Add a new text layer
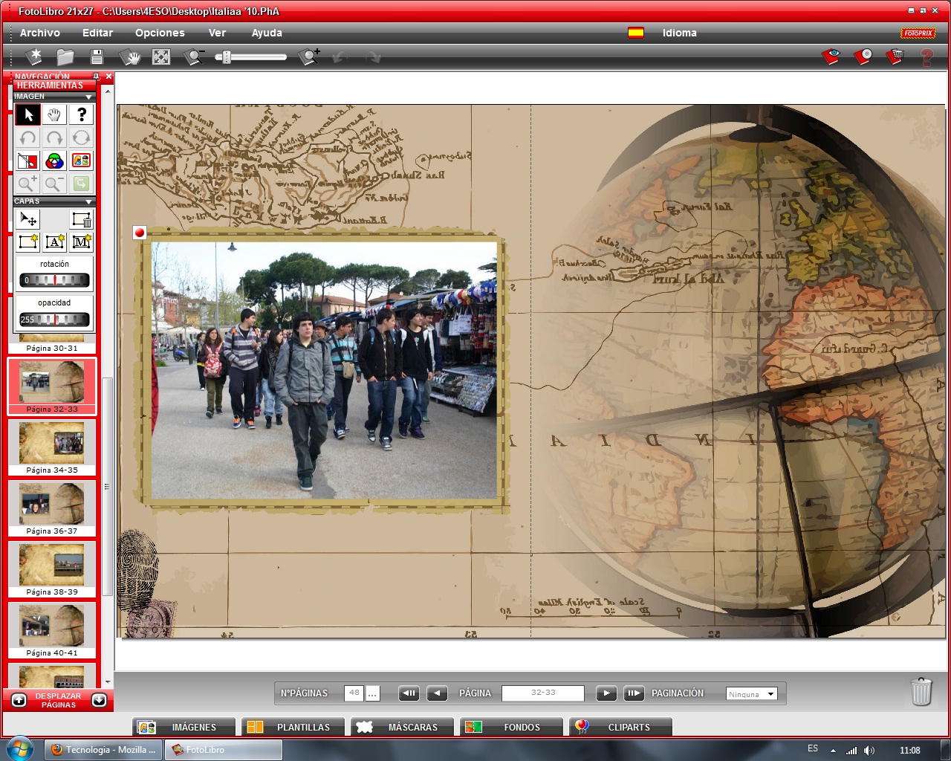 (x=55, y=242)
